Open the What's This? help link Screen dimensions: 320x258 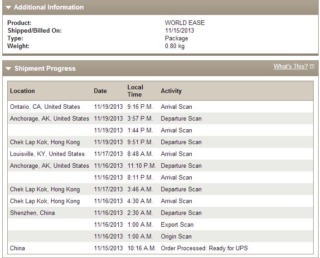tap(291, 66)
